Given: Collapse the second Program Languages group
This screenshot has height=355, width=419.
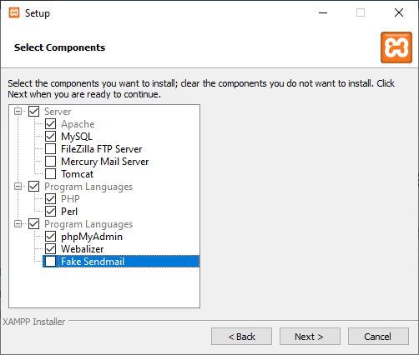Looking at the screenshot, I should 18,224.
